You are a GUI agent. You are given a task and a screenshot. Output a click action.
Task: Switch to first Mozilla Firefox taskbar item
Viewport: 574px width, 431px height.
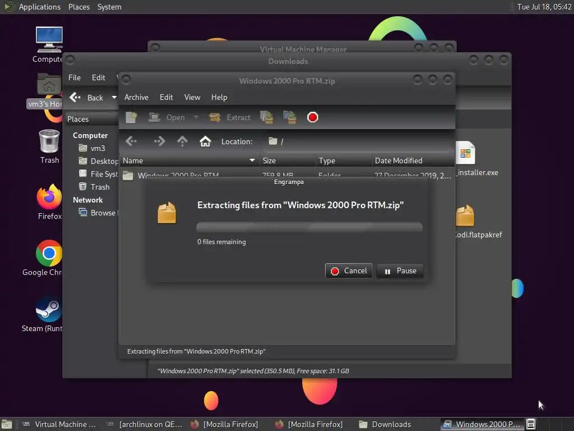[225, 424]
